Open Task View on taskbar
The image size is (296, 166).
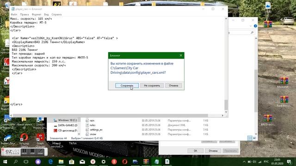point(26,162)
